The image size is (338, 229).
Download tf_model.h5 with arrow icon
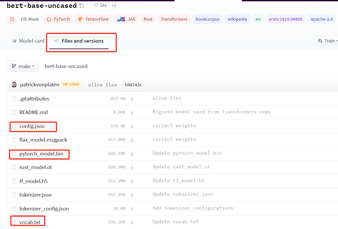132,181
